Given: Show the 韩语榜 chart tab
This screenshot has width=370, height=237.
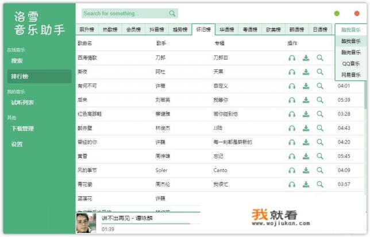Looking at the screenshot, I should (x=297, y=29).
